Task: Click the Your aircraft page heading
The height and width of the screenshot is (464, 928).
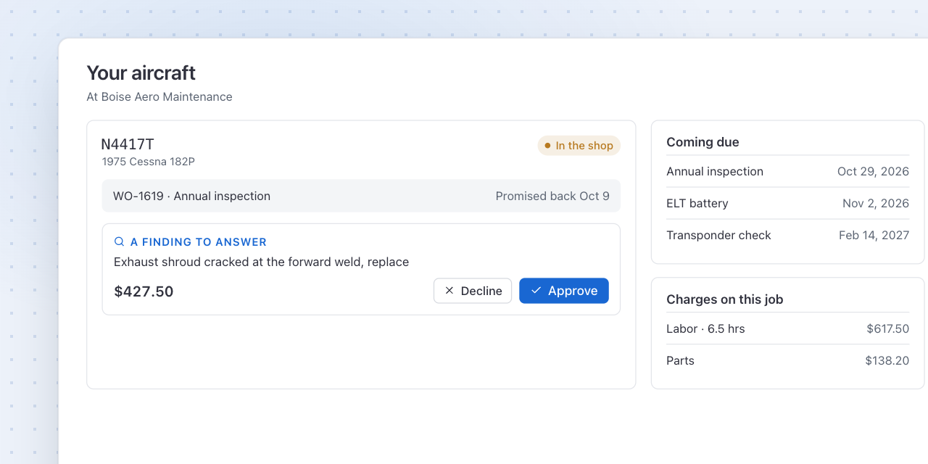Action: (141, 73)
